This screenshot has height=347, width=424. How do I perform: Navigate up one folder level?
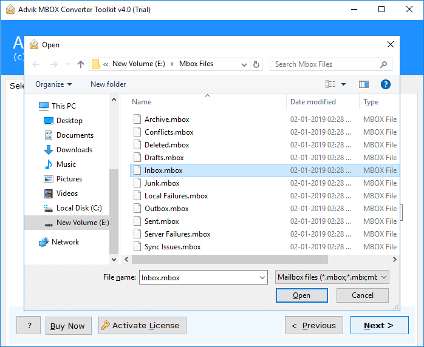(81, 64)
